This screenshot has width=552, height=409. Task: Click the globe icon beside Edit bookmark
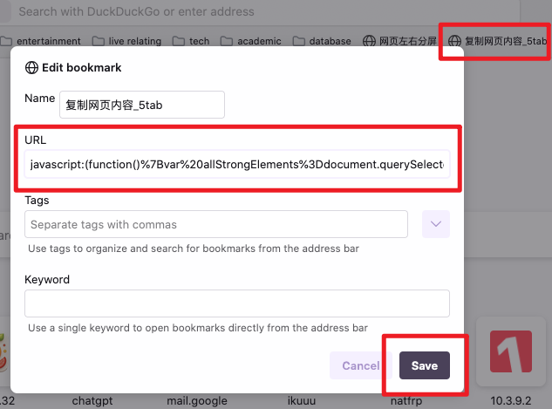pos(31,67)
